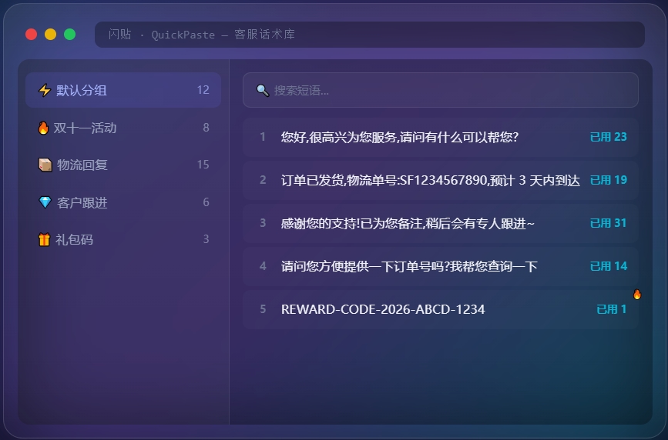The image size is (668, 440).
Task: Click the package box icon beside 物流回复
Action: coord(45,165)
